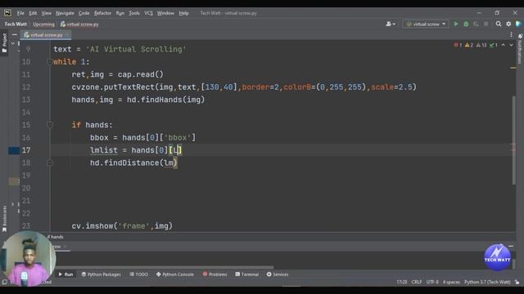This screenshot has height=294, width=524.
Task: Click the lock icon at status bar end
Action: 517,282
